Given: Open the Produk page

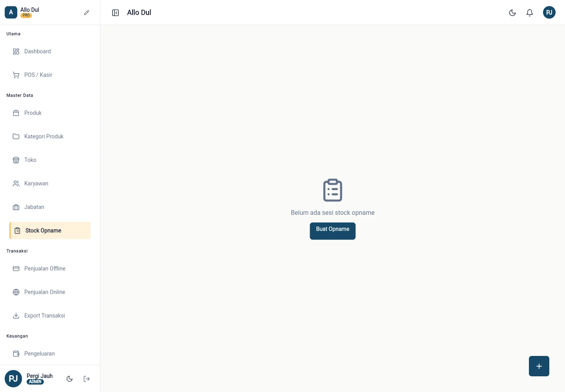Looking at the screenshot, I should tap(50, 113).
